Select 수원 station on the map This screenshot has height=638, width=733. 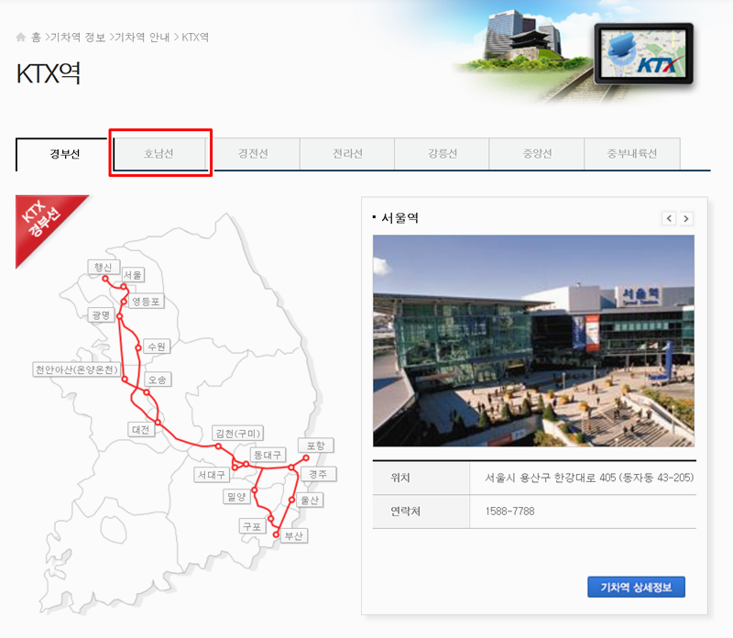point(157,346)
